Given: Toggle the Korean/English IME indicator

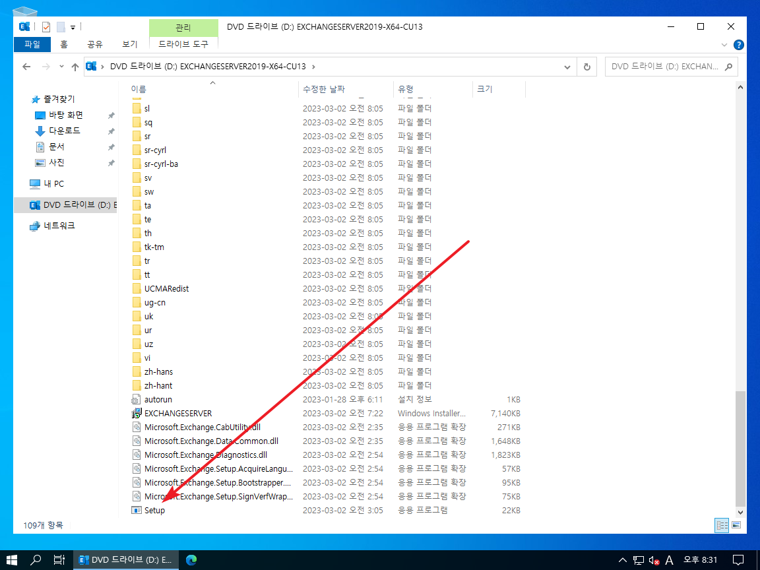Looking at the screenshot, I should tap(670, 560).
